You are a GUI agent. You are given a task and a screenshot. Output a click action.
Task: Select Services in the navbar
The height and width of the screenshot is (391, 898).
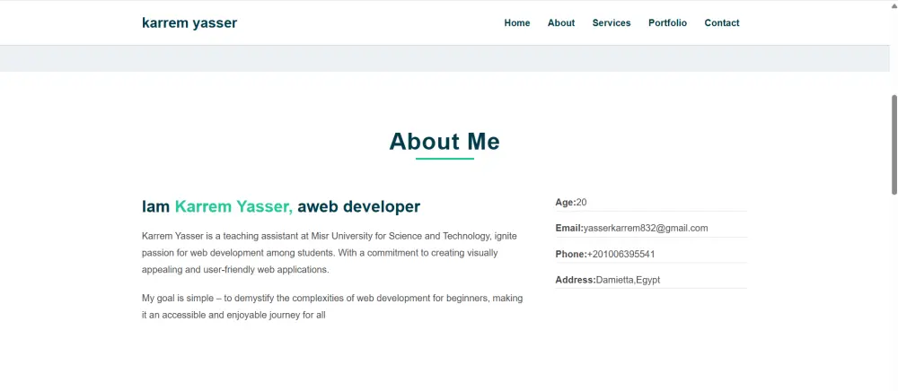[x=612, y=23]
